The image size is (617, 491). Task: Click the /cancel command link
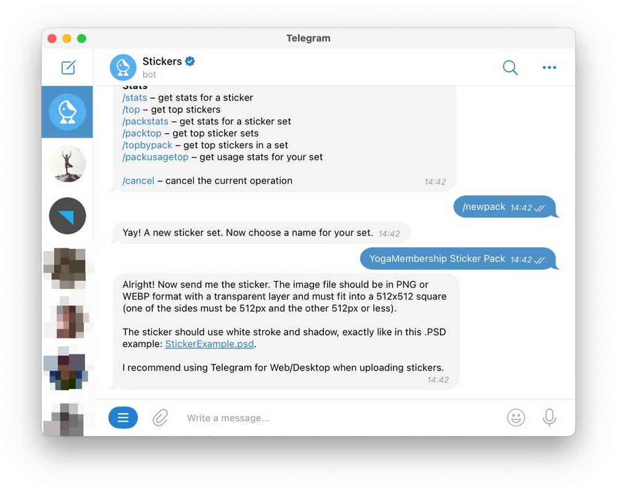[x=138, y=180]
